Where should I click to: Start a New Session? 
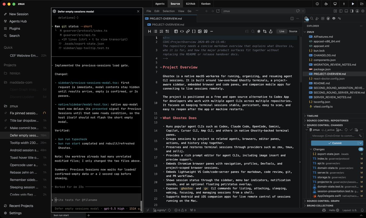pos(19,14)
